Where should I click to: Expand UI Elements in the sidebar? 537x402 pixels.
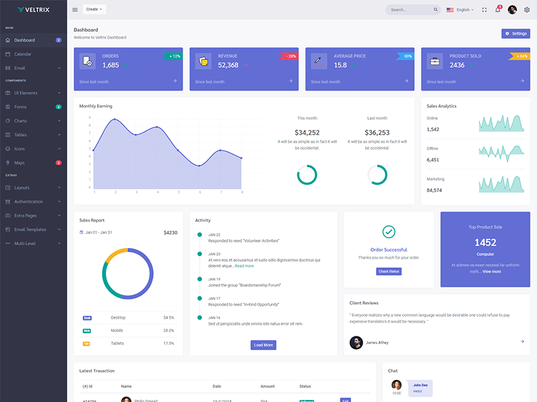[34, 92]
